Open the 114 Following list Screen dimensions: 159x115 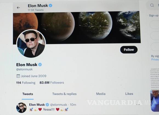[26, 83]
